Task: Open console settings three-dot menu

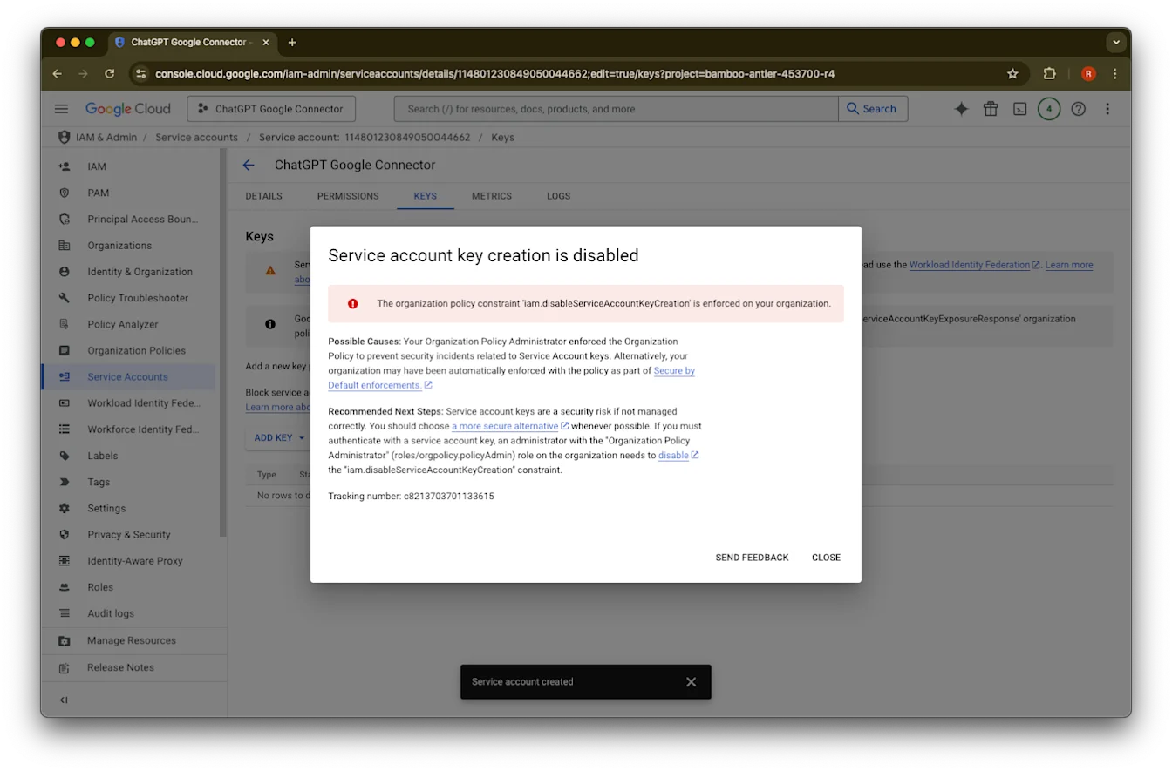Action: pyautogui.click(x=1107, y=109)
